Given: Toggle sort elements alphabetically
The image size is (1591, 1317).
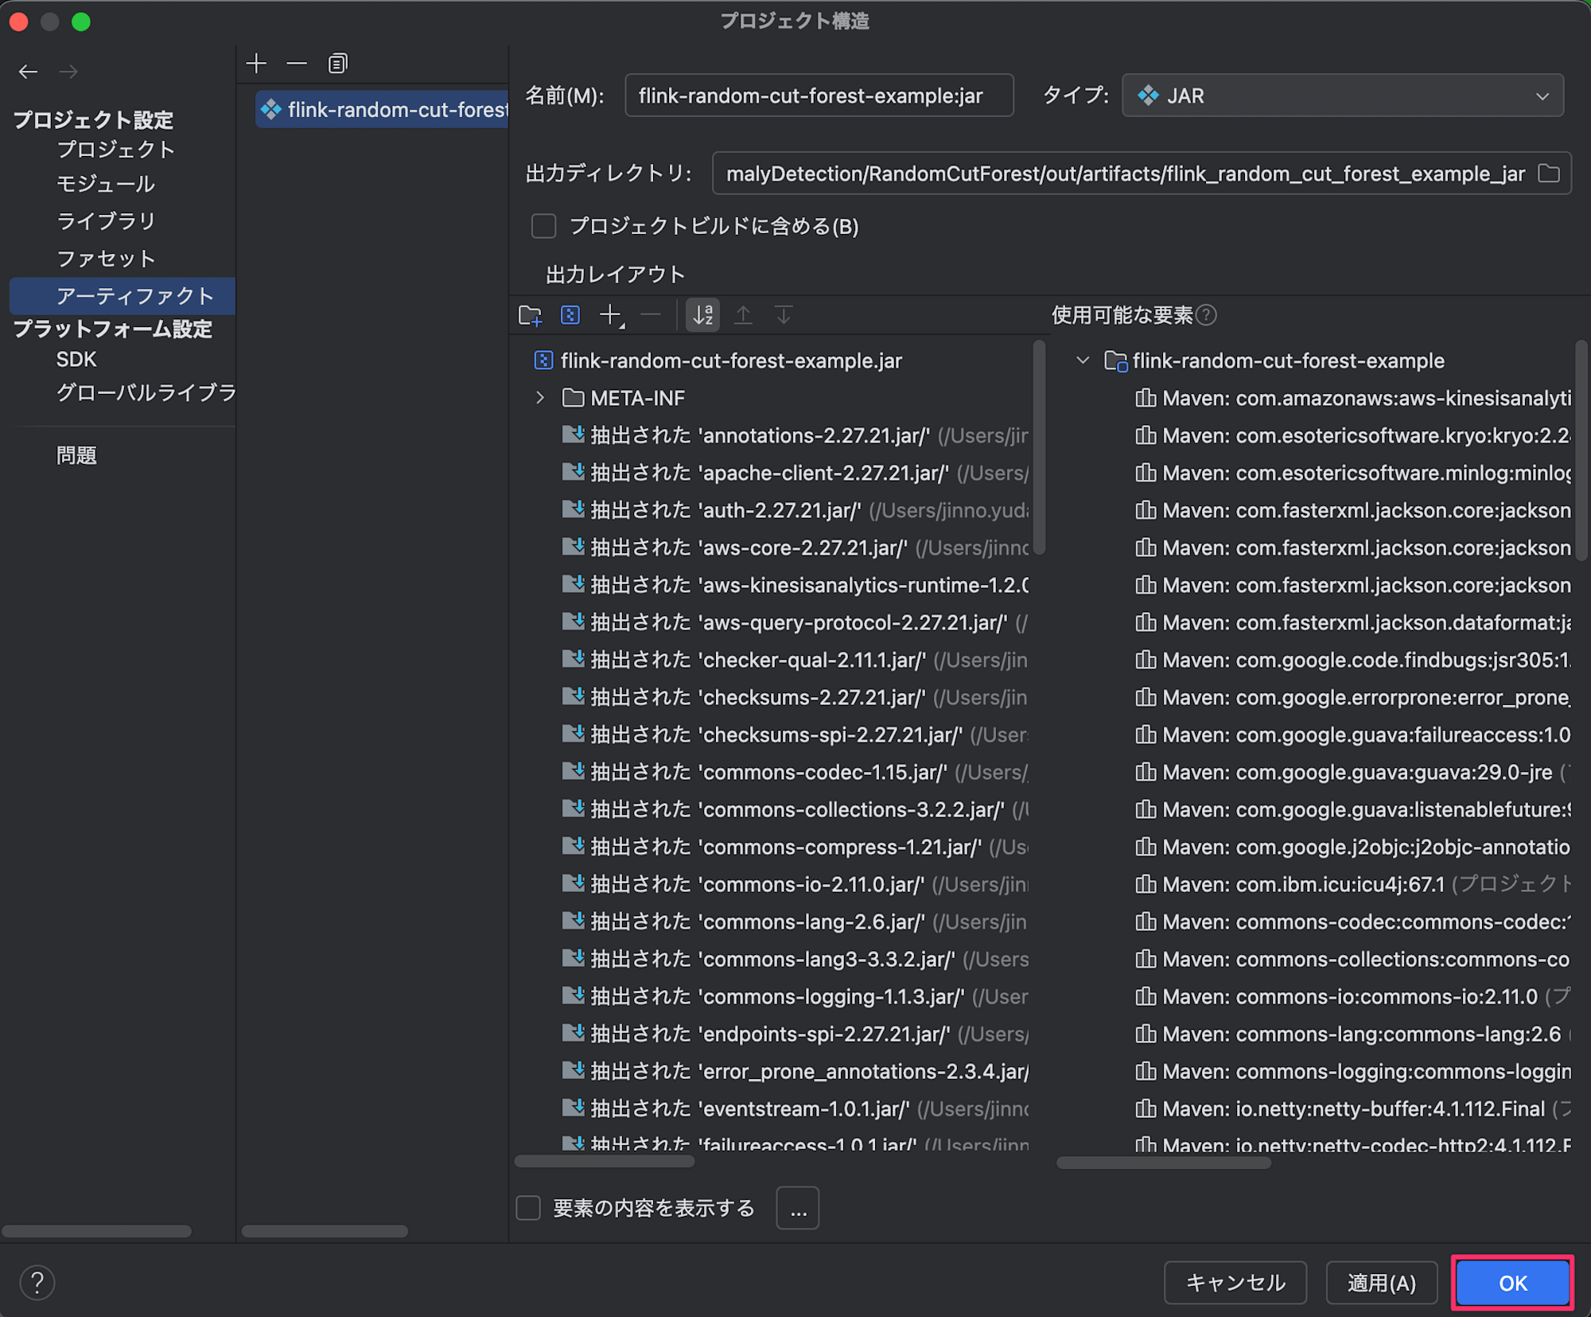Looking at the screenshot, I should pyautogui.click(x=703, y=315).
